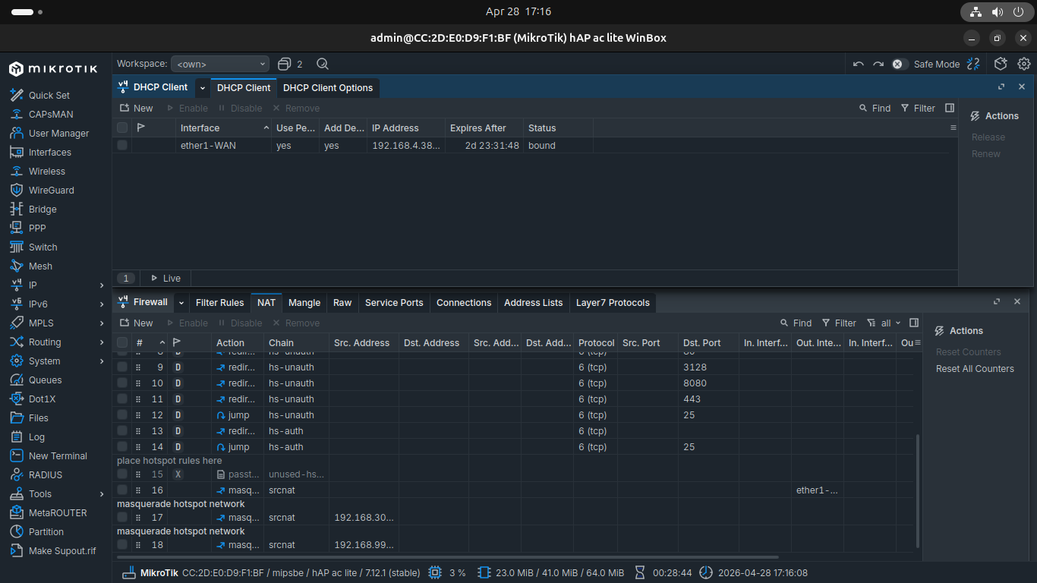This screenshot has width=1037, height=583.
Task: Switch to Raw tab
Action: tap(342, 302)
